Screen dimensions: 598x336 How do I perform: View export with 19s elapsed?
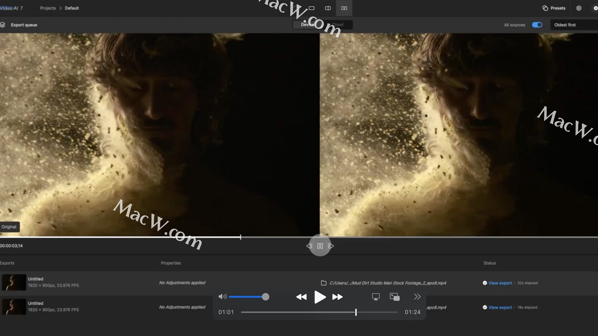pos(500,307)
